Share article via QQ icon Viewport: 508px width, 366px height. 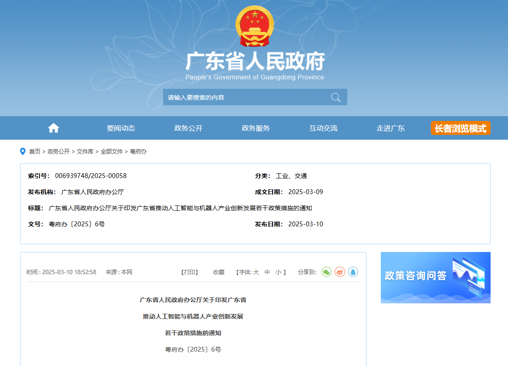coord(353,272)
